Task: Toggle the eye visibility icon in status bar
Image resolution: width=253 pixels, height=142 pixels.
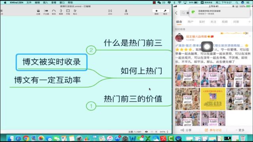Action: 146,132
